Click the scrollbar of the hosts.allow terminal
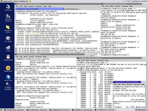This screenshot has height=111, width=148. click(x=146, y=97)
